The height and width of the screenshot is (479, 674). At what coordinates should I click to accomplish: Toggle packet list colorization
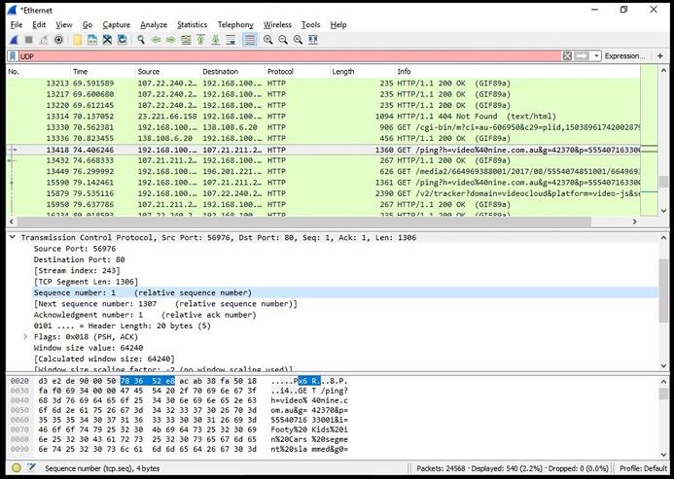249,40
